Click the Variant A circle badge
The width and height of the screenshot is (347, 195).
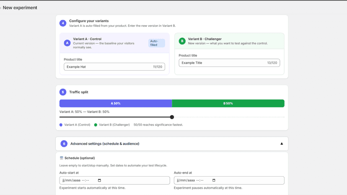(67, 43)
